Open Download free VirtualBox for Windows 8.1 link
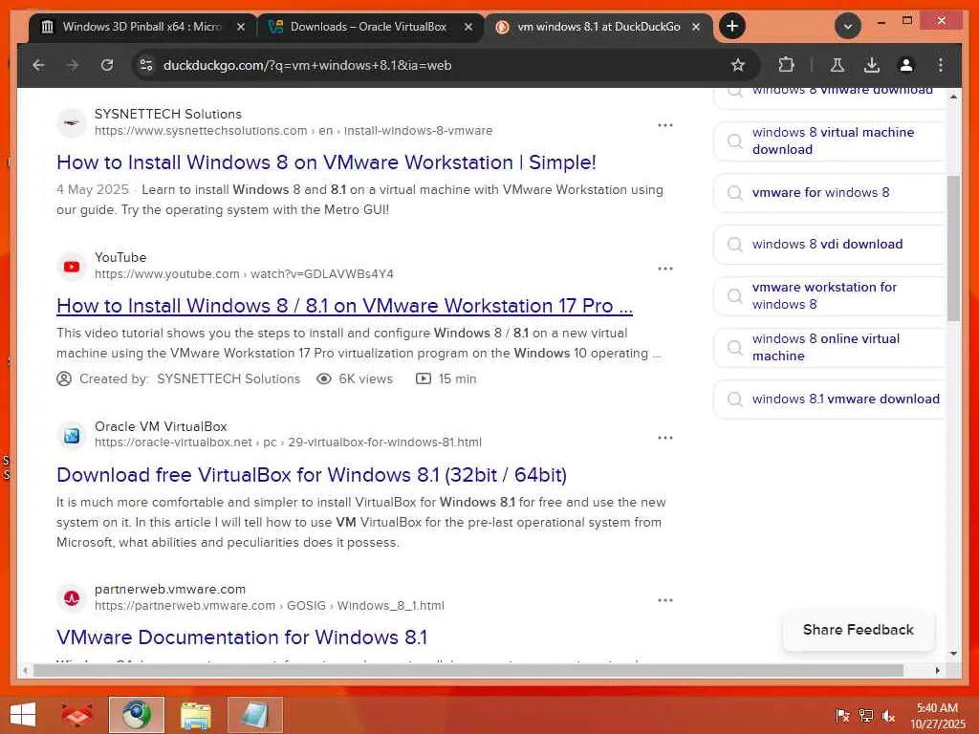 tap(312, 475)
